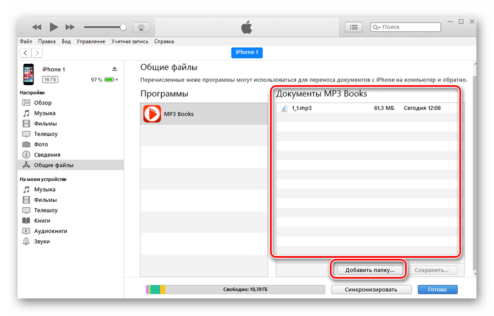The image size is (494, 316).
Task: Select Общие файлы in sidebar
Action: [71, 165]
